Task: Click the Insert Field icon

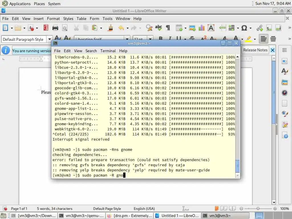Action: pyautogui.click(x=232, y=28)
